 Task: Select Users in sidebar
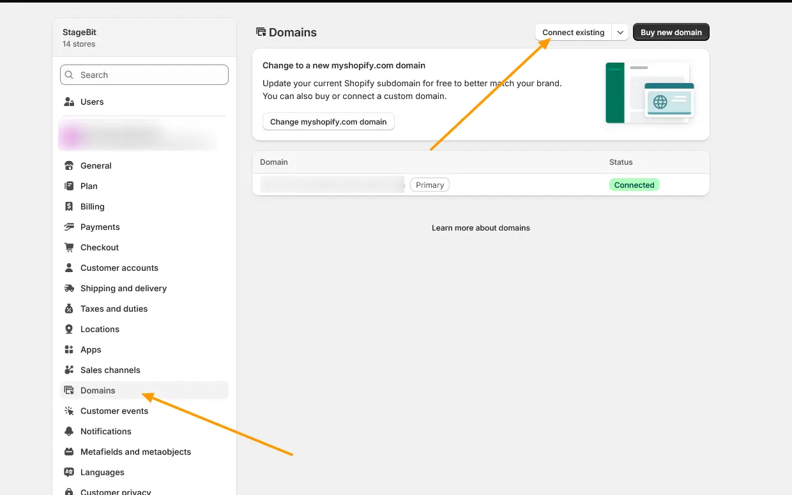click(144, 102)
